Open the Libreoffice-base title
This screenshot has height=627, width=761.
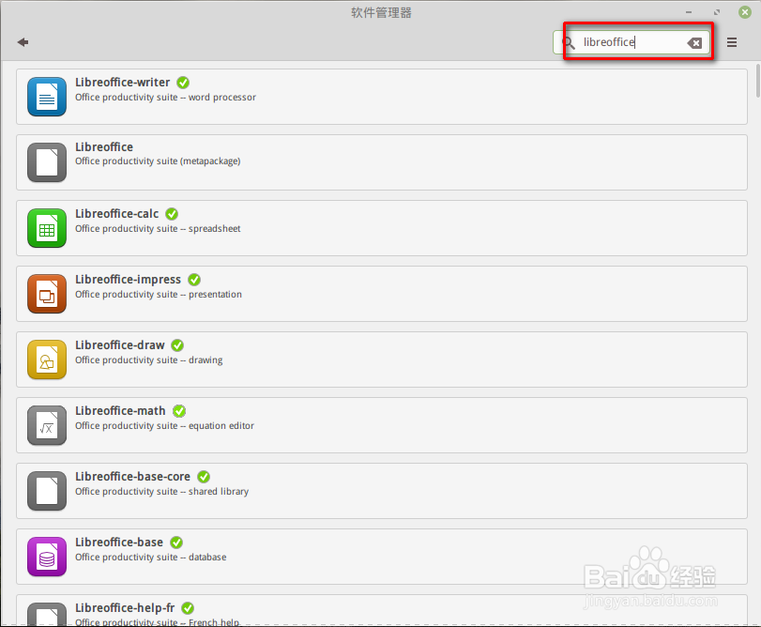[x=119, y=543]
